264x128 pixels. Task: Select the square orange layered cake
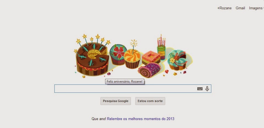(x=151, y=57)
